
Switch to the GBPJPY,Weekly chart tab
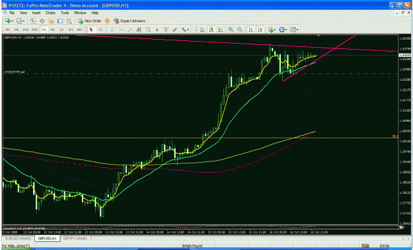pos(75,239)
